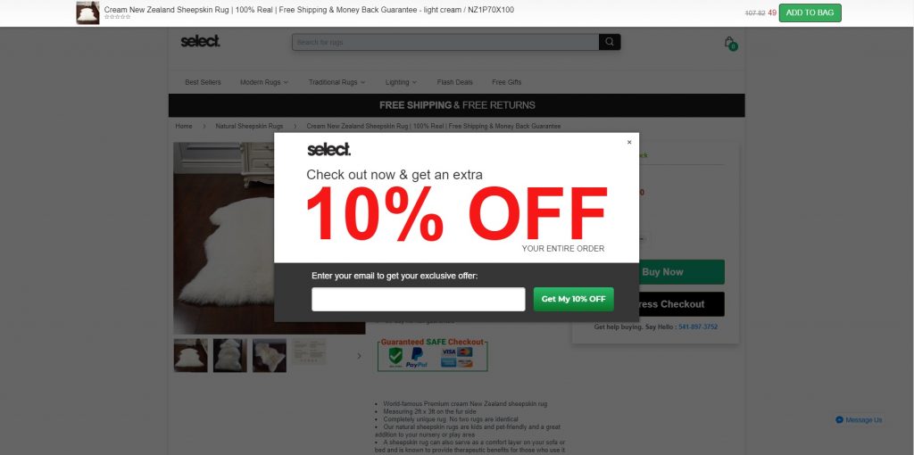Expand Lighting dropdown menu
This screenshot has height=455, width=914.
click(401, 82)
